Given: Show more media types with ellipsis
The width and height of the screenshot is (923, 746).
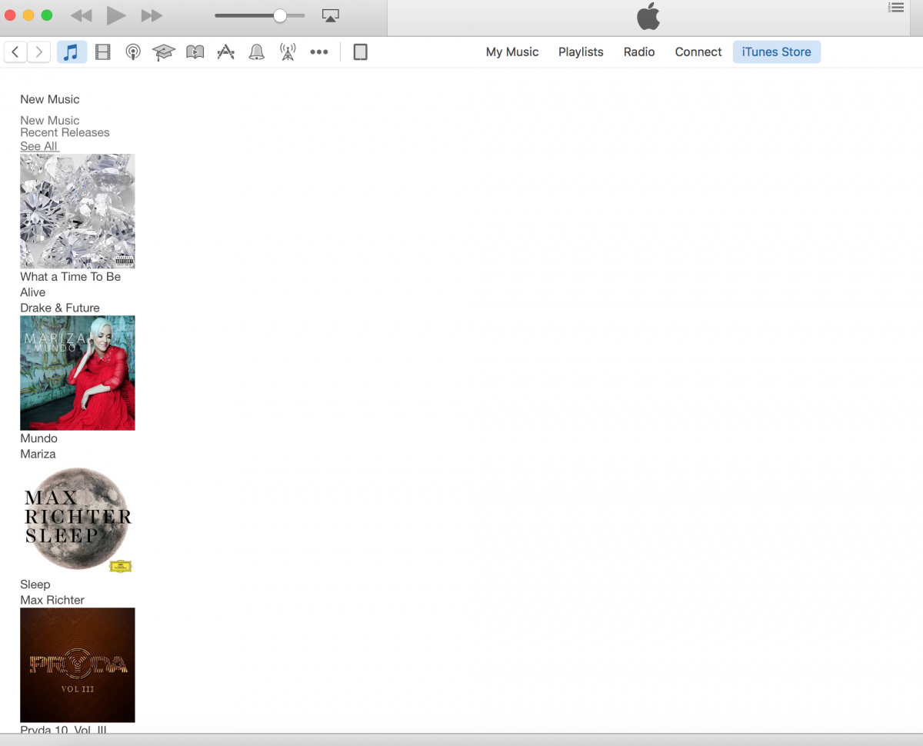Looking at the screenshot, I should pyautogui.click(x=319, y=52).
